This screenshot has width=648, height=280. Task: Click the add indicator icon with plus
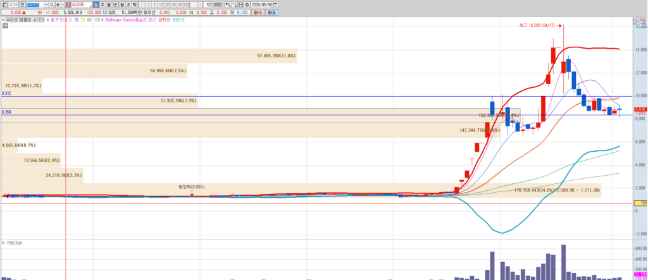pyautogui.click(x=228, y=4)
